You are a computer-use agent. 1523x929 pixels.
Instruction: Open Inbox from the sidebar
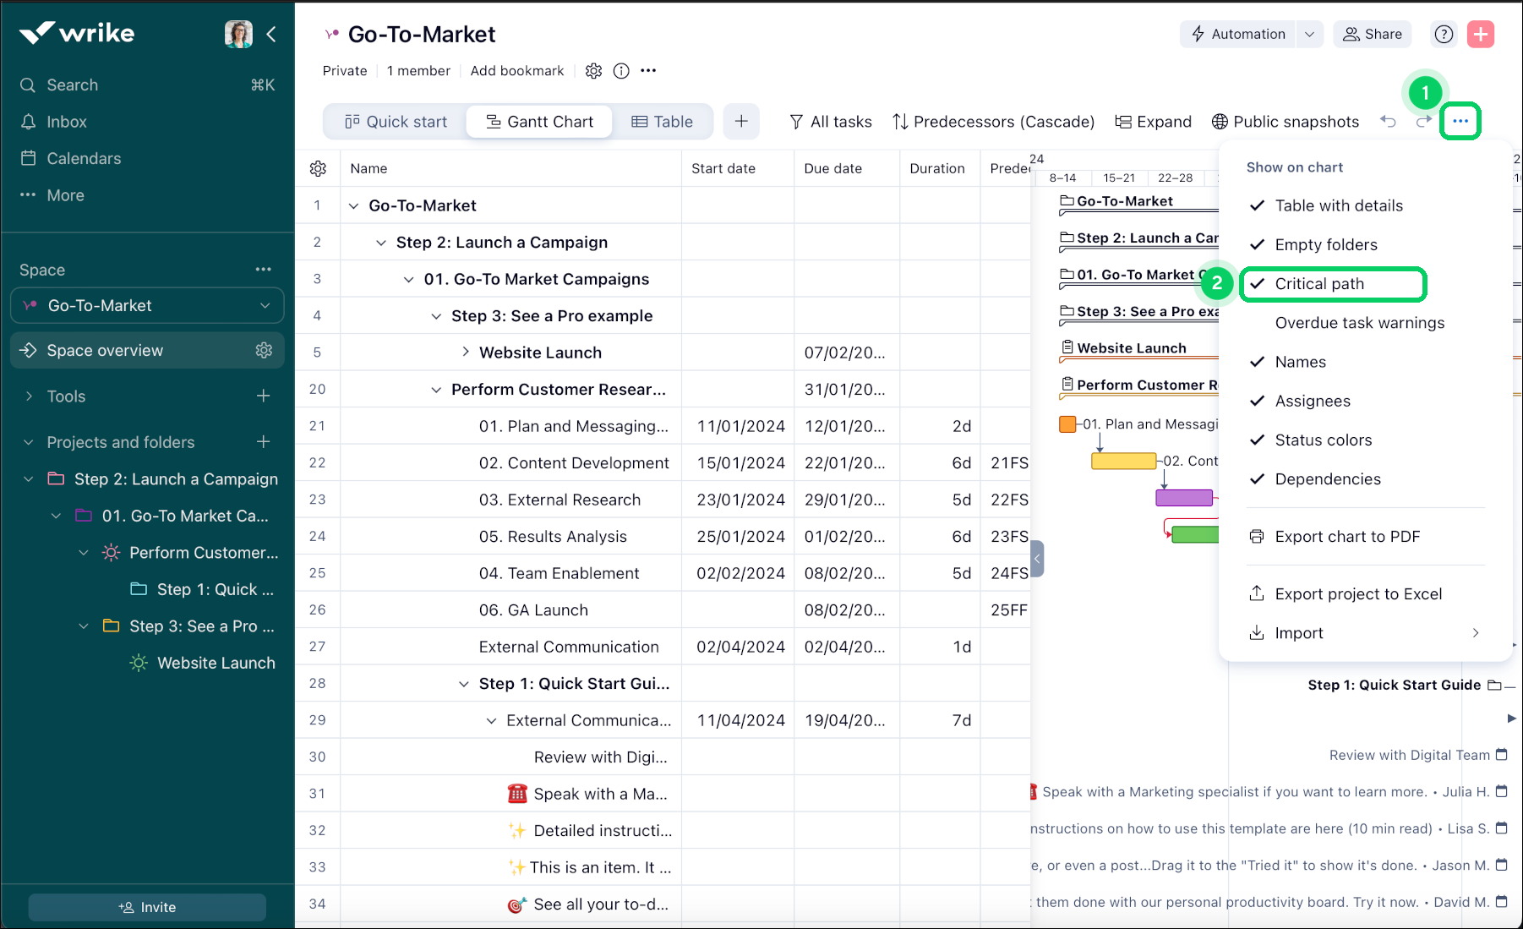67,122
